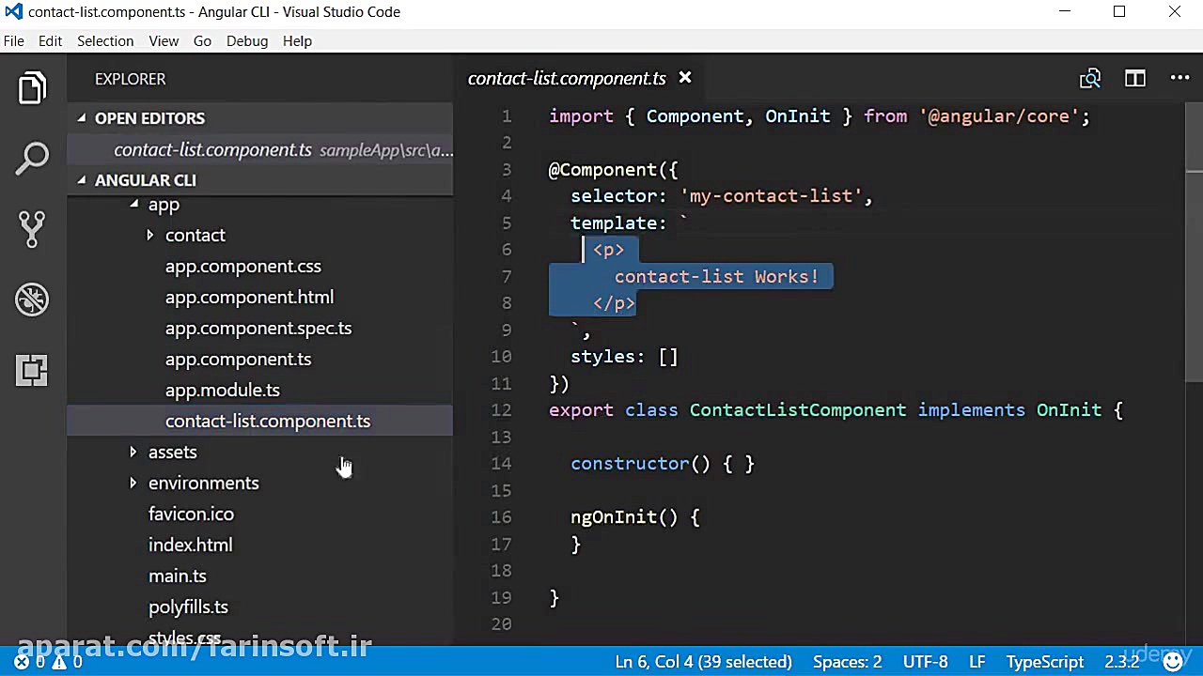Open main.ts in explorer
The image size is (1203, 676).
tap(178, 576)
